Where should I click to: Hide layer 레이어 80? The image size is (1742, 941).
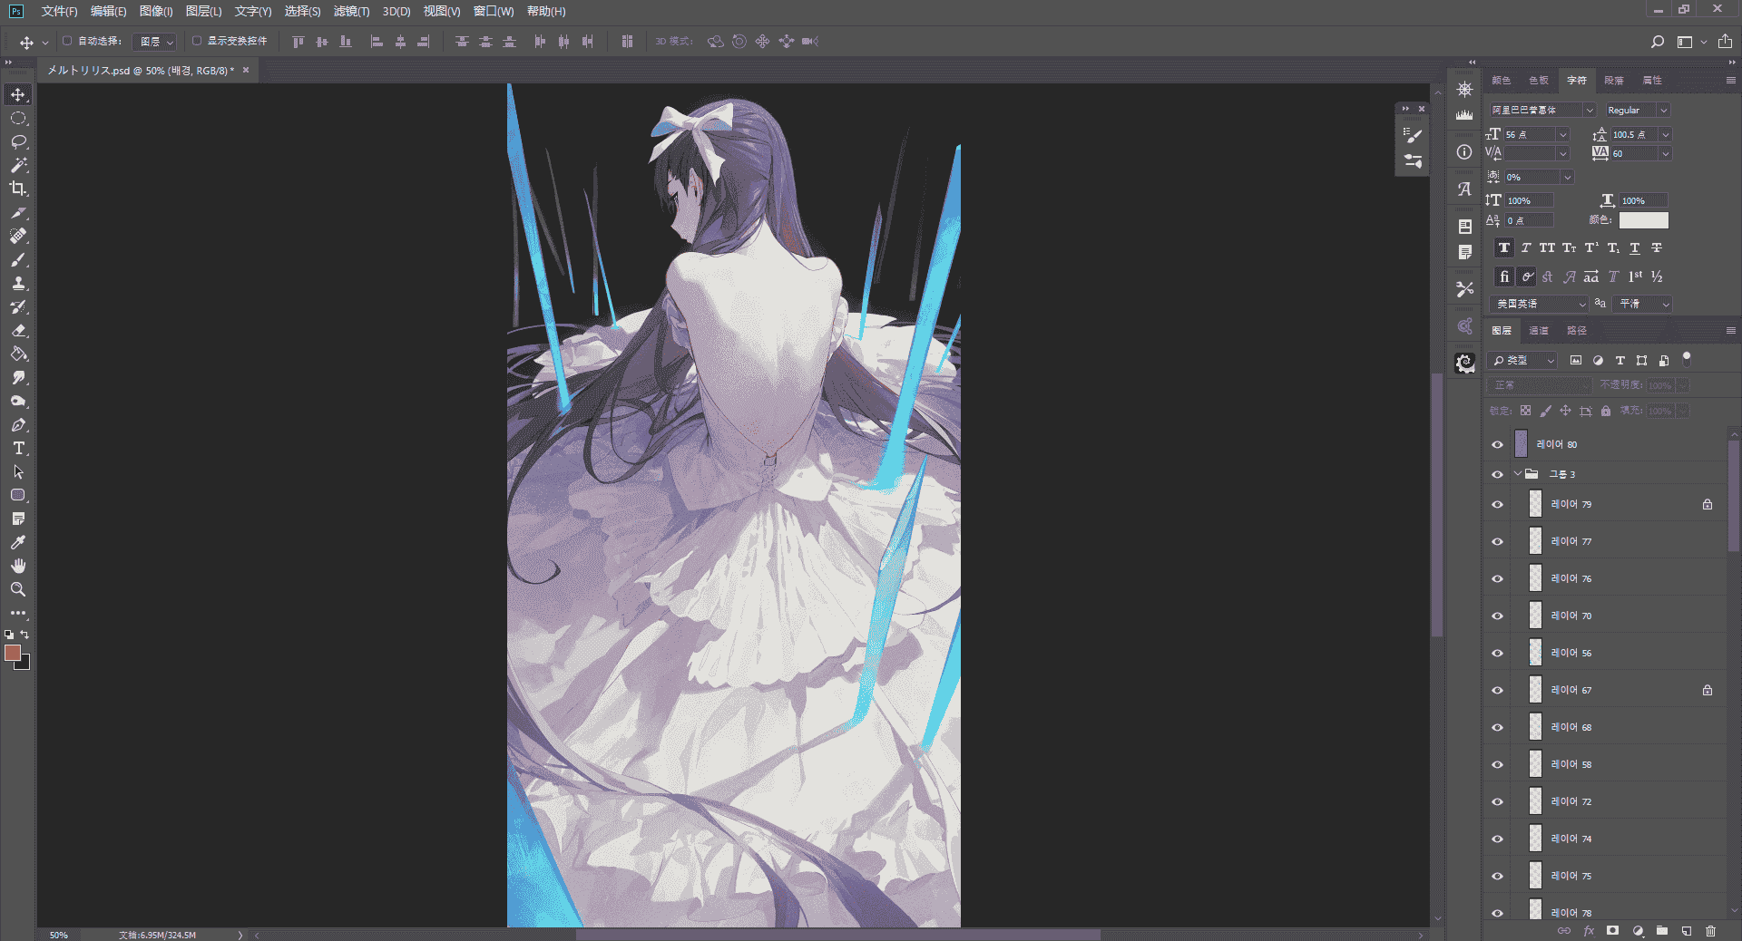click(x=1497, y=444)
